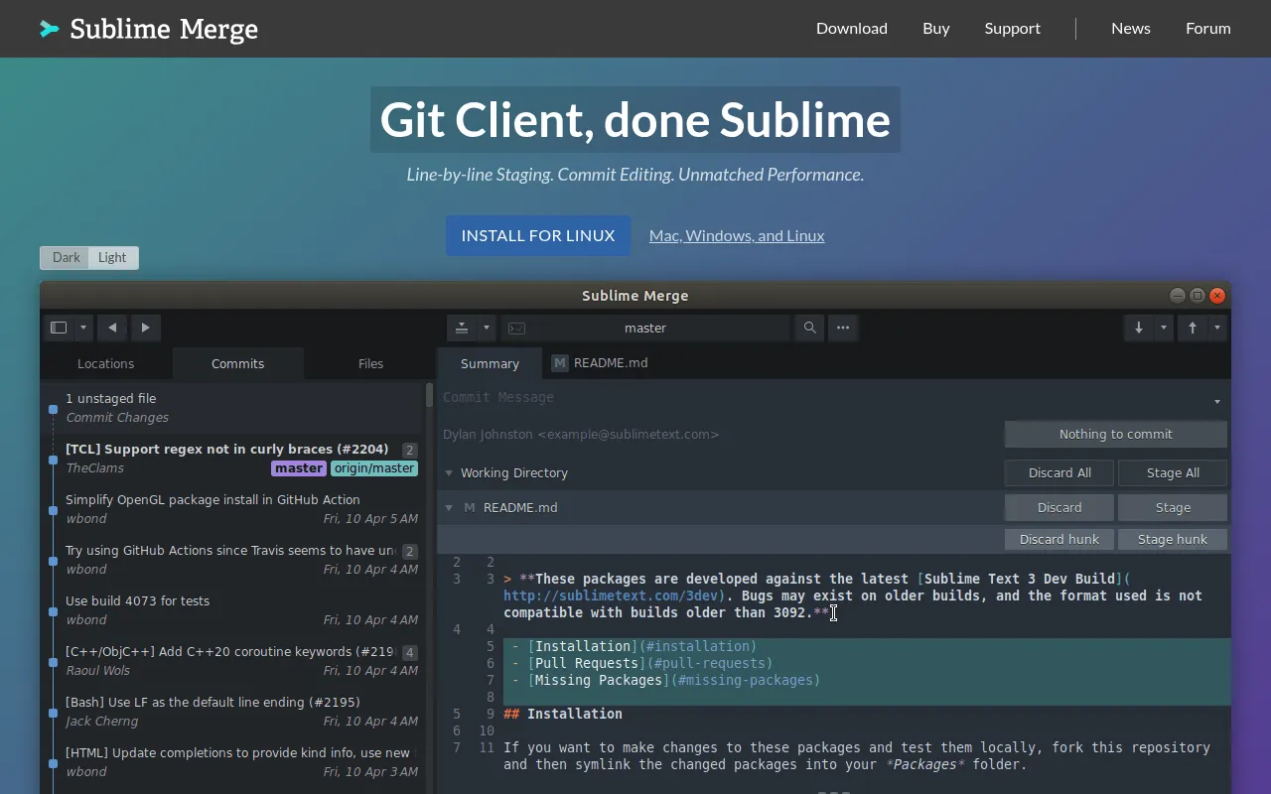
Task: Click the pull down-arrow icon
Action: (1139, 328)
